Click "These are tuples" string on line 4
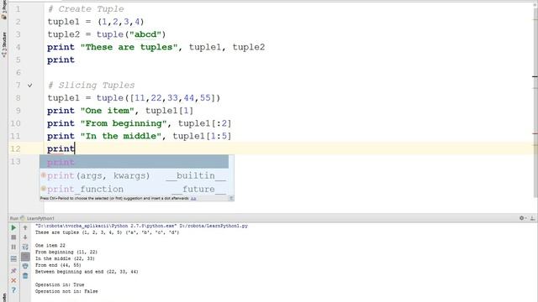 click(x=129, y=47)
